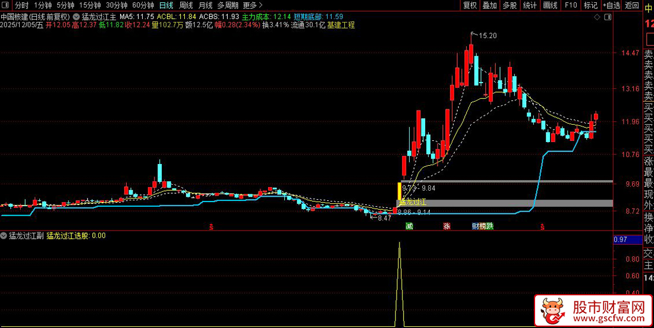The width and height of the screenshot is (654, 328).
Task: Click the 10.76 price axis label
Action: 629,154
